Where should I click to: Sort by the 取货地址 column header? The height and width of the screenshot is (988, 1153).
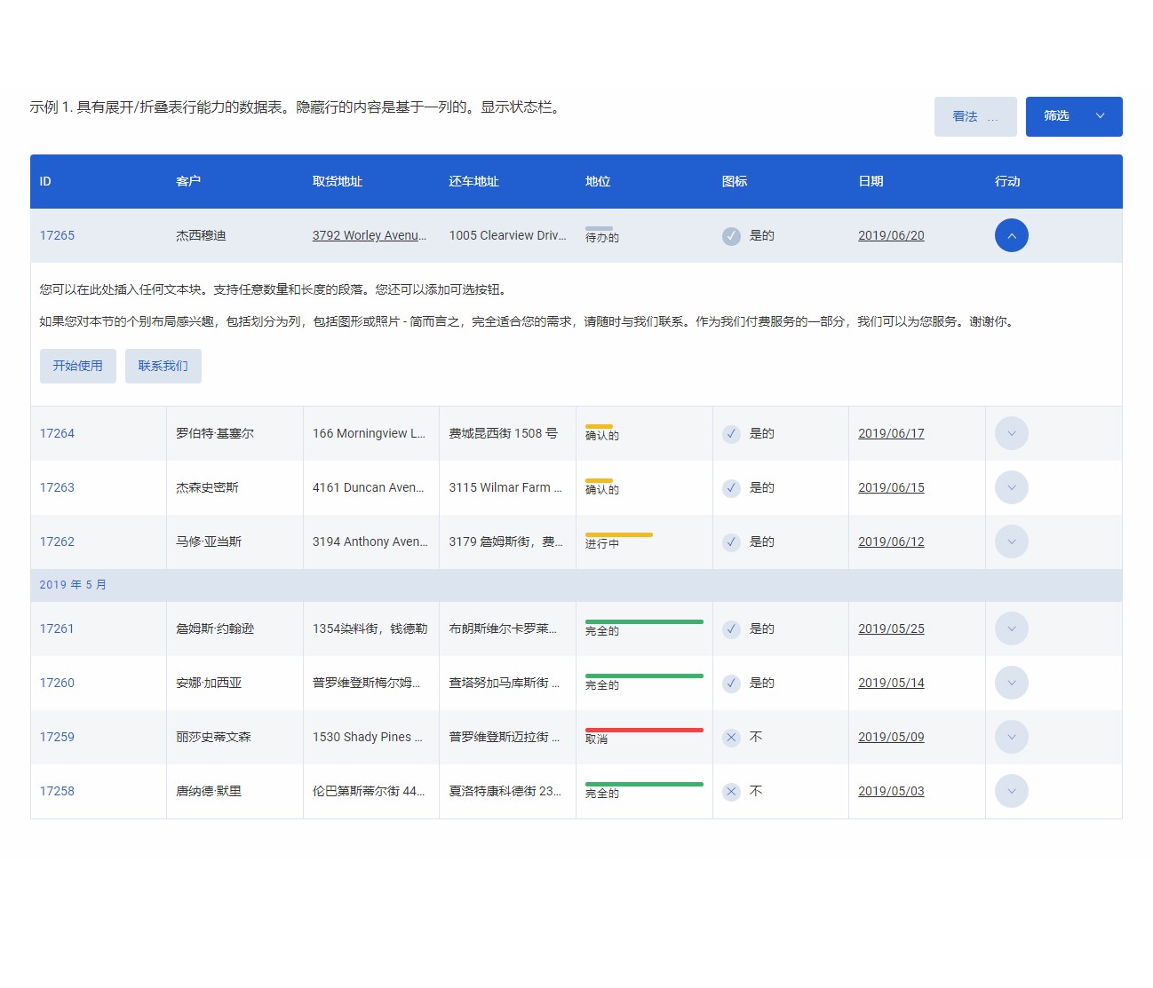coord(338,181)
